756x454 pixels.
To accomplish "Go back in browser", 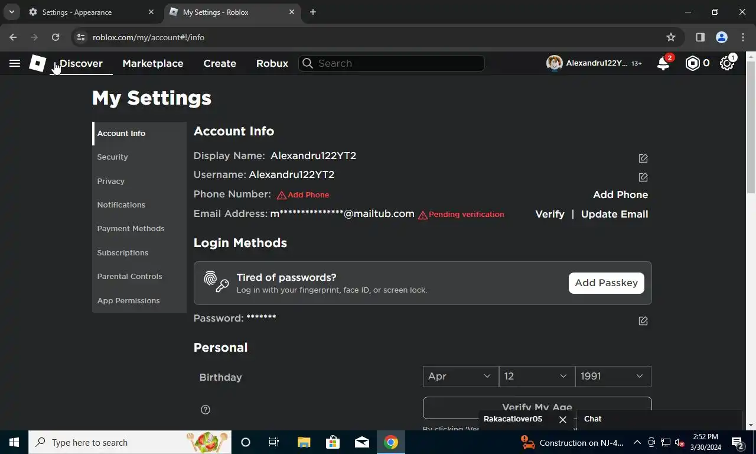I will coord(13,37).
